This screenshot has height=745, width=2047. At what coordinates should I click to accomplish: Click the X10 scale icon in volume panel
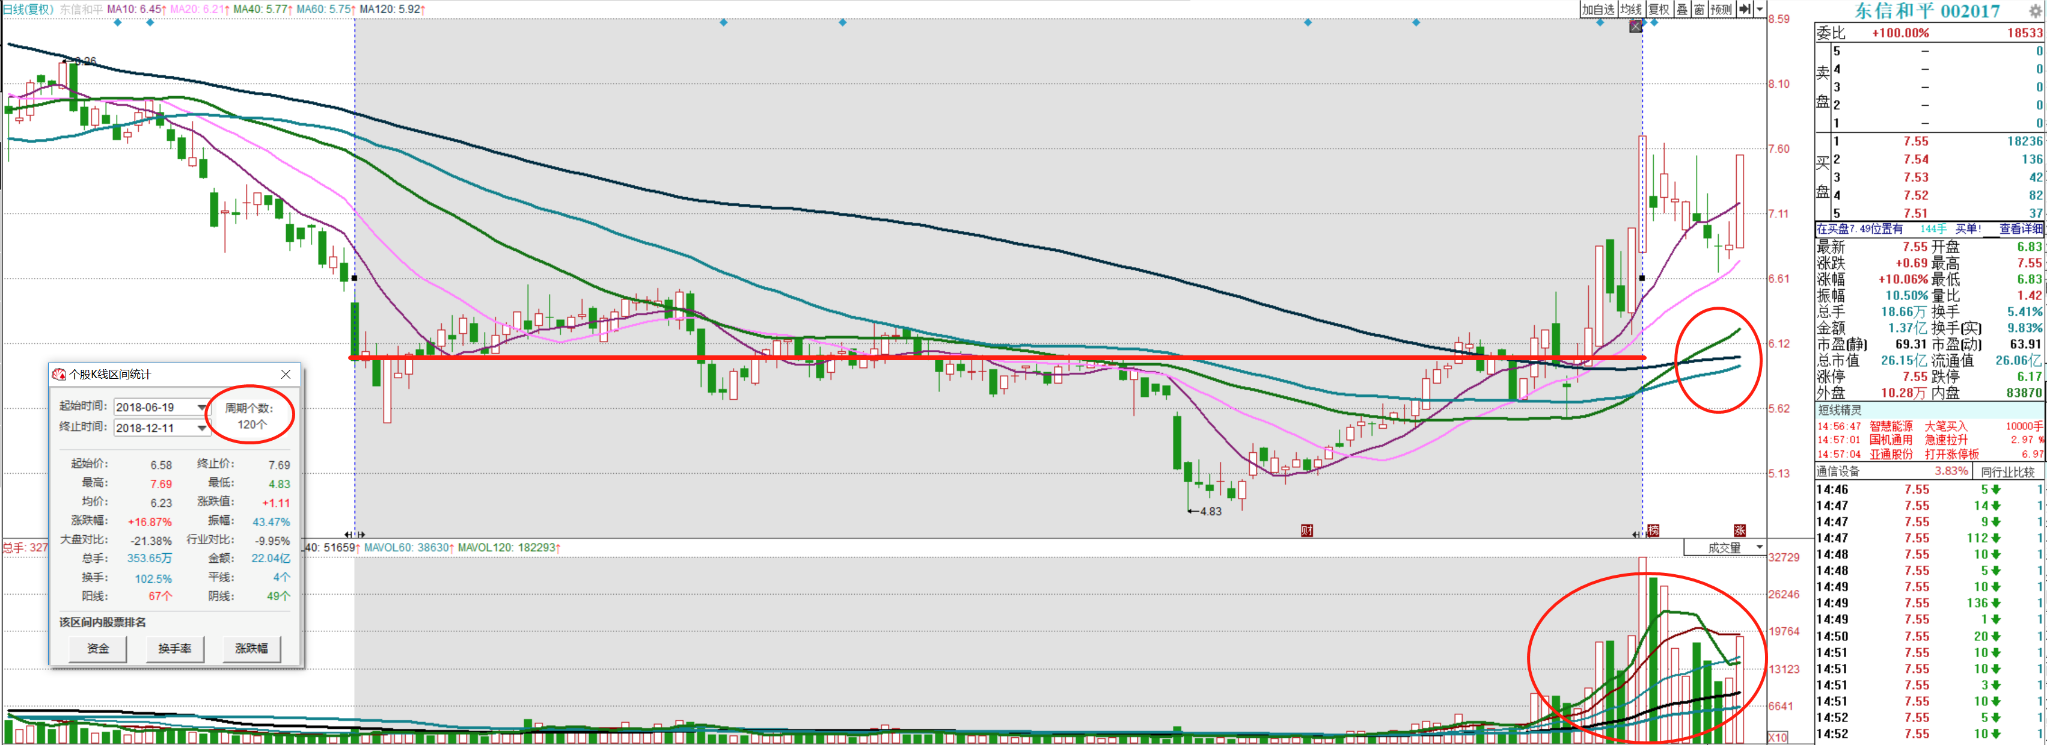tap(1778, 737)
